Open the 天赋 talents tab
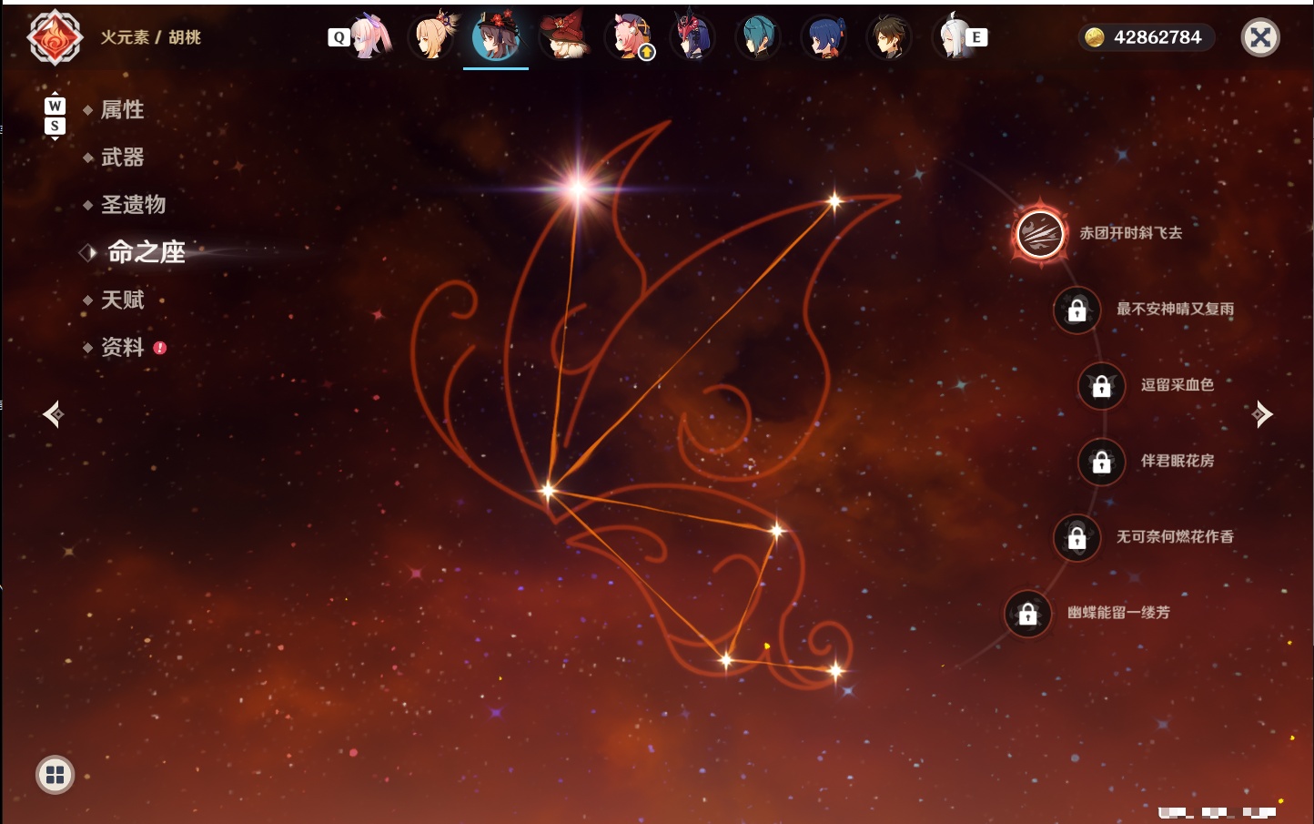The image size is (1314, 824). pos(122,300)
